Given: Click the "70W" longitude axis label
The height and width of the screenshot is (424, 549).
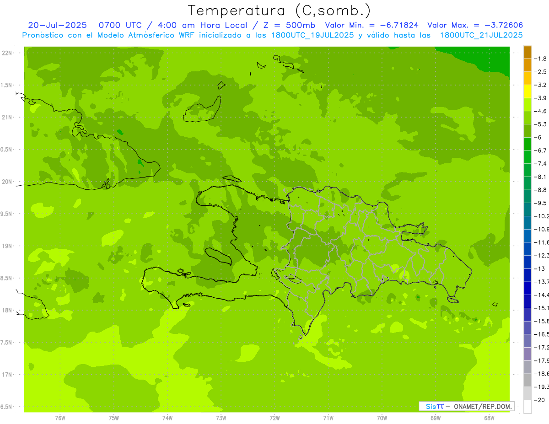Looking at the screenshot, I should click(x=382, y=418).
